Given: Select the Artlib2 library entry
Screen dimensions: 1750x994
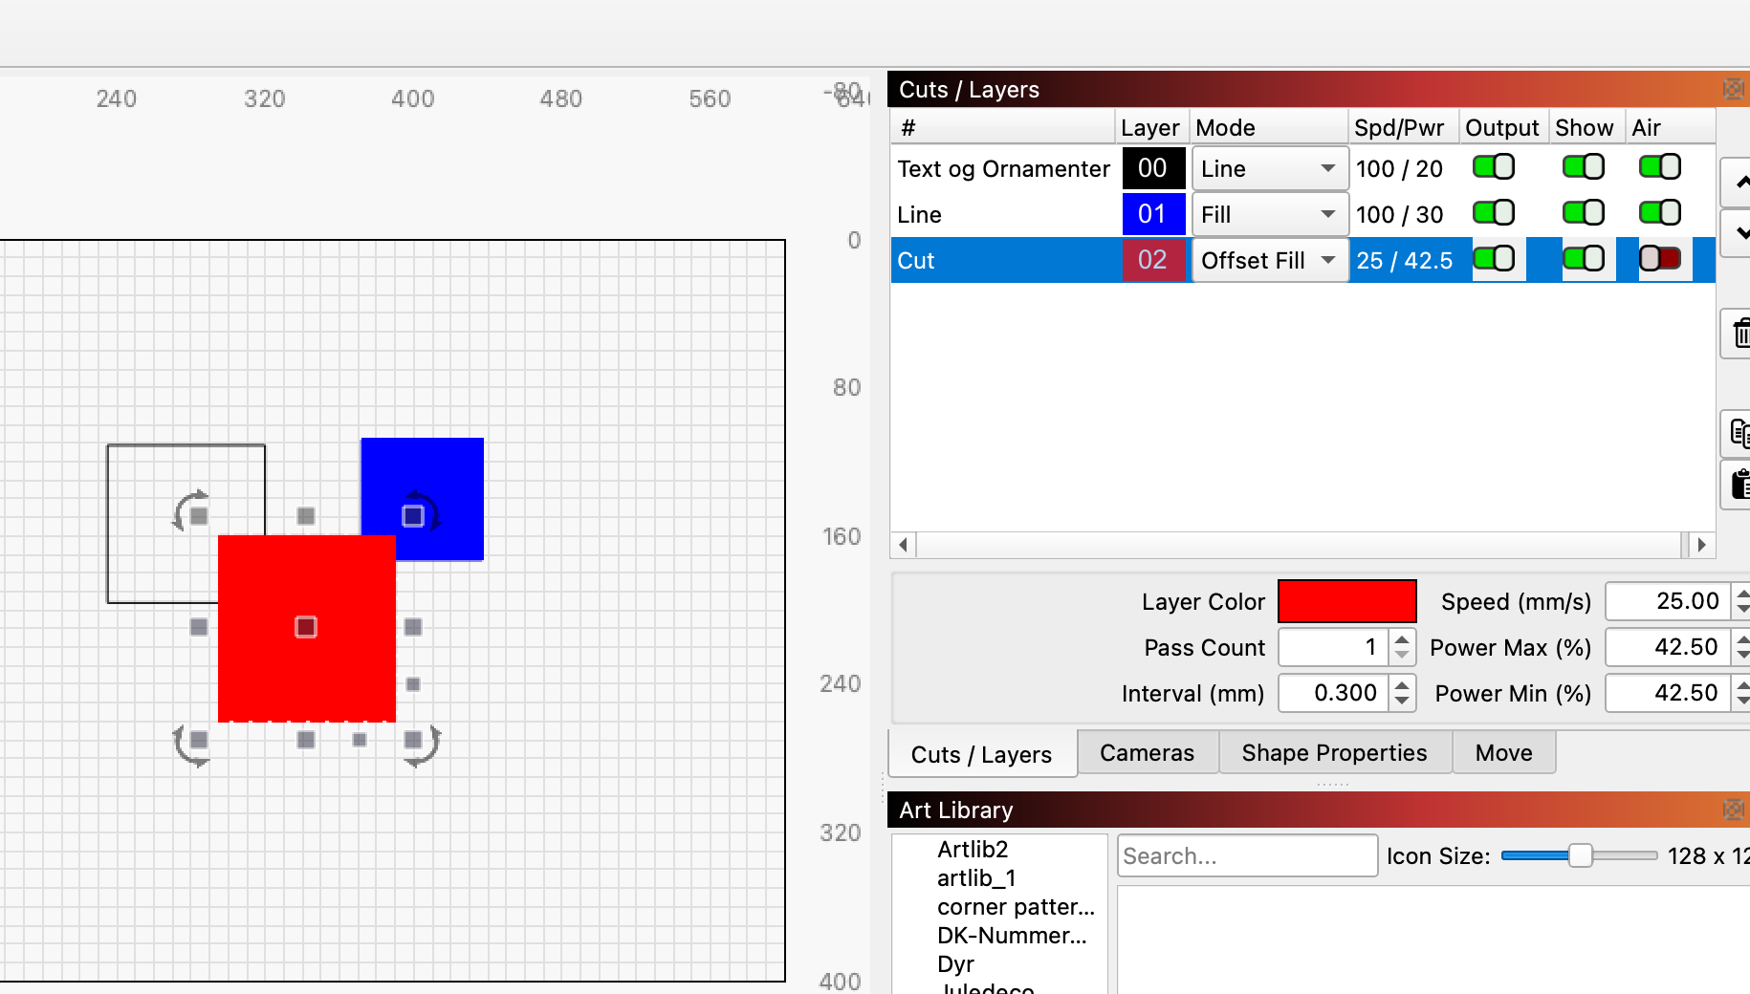Looking at the screenshot, I should 973,850.
